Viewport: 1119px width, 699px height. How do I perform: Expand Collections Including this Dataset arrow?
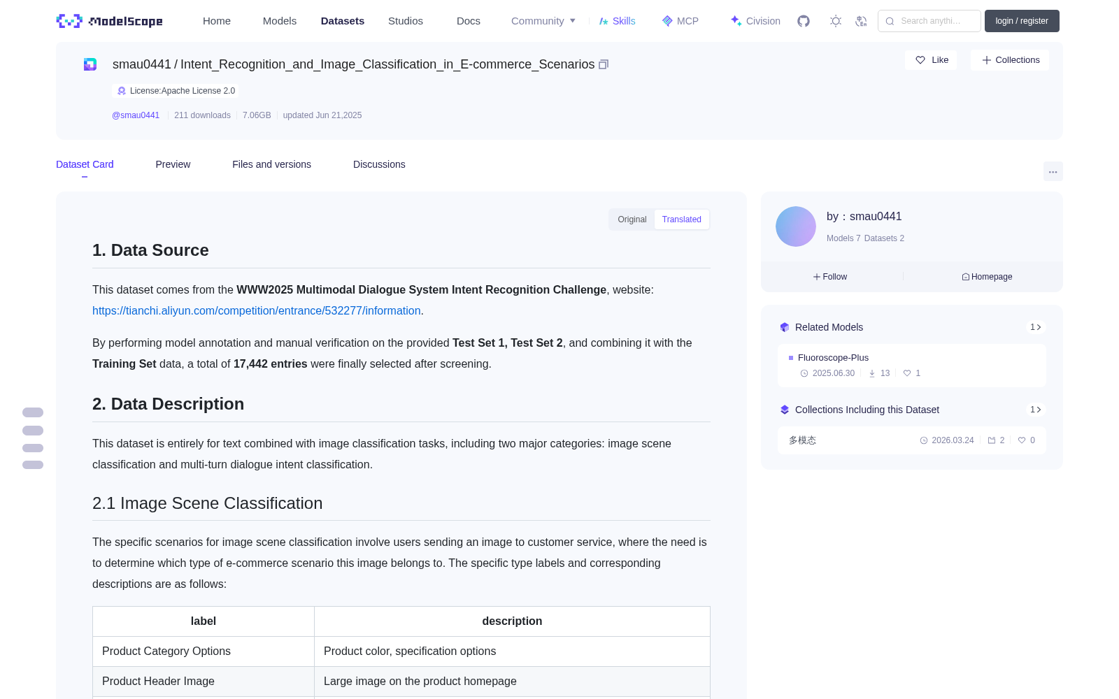click(x=1036, y=410)
